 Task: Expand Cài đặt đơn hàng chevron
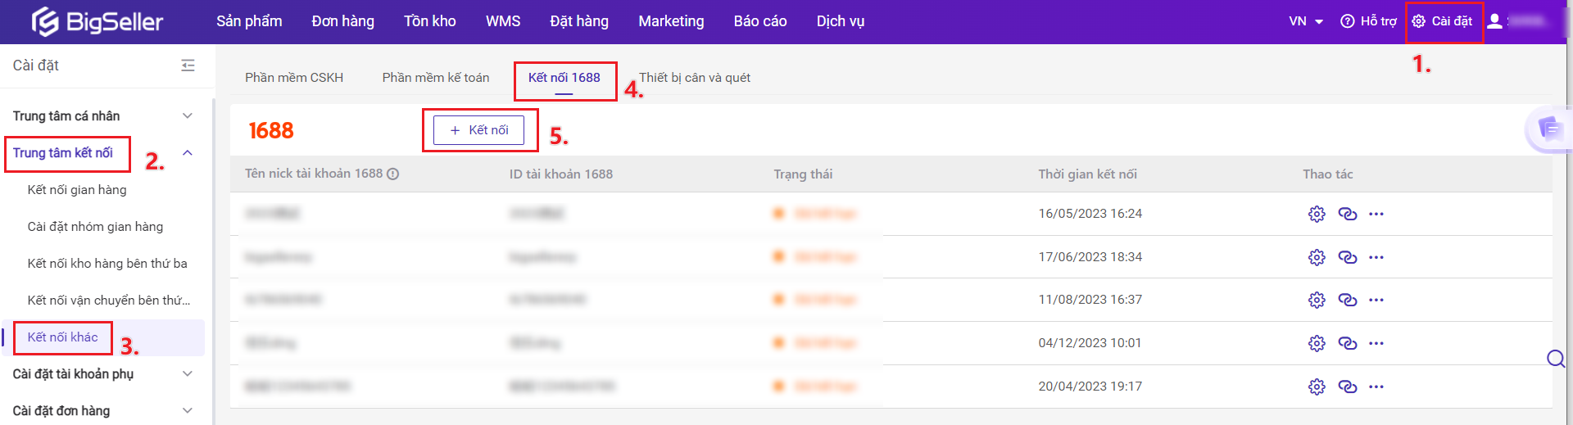pos(188,411)
